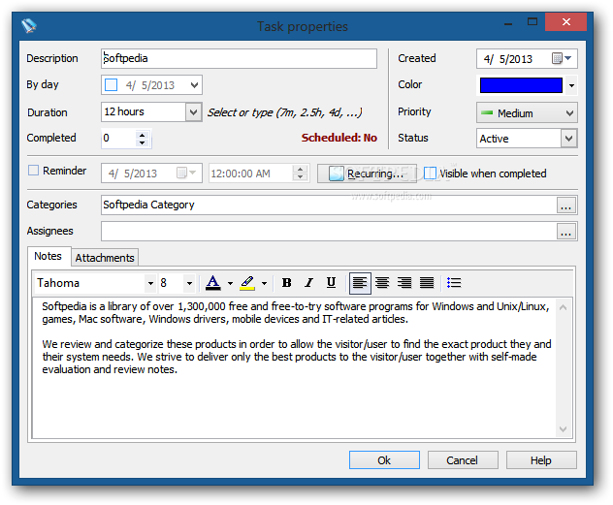Expand the Color dropdown arrow
The image size is (613, 505).
pyautogui.click(x=571, y=85)
